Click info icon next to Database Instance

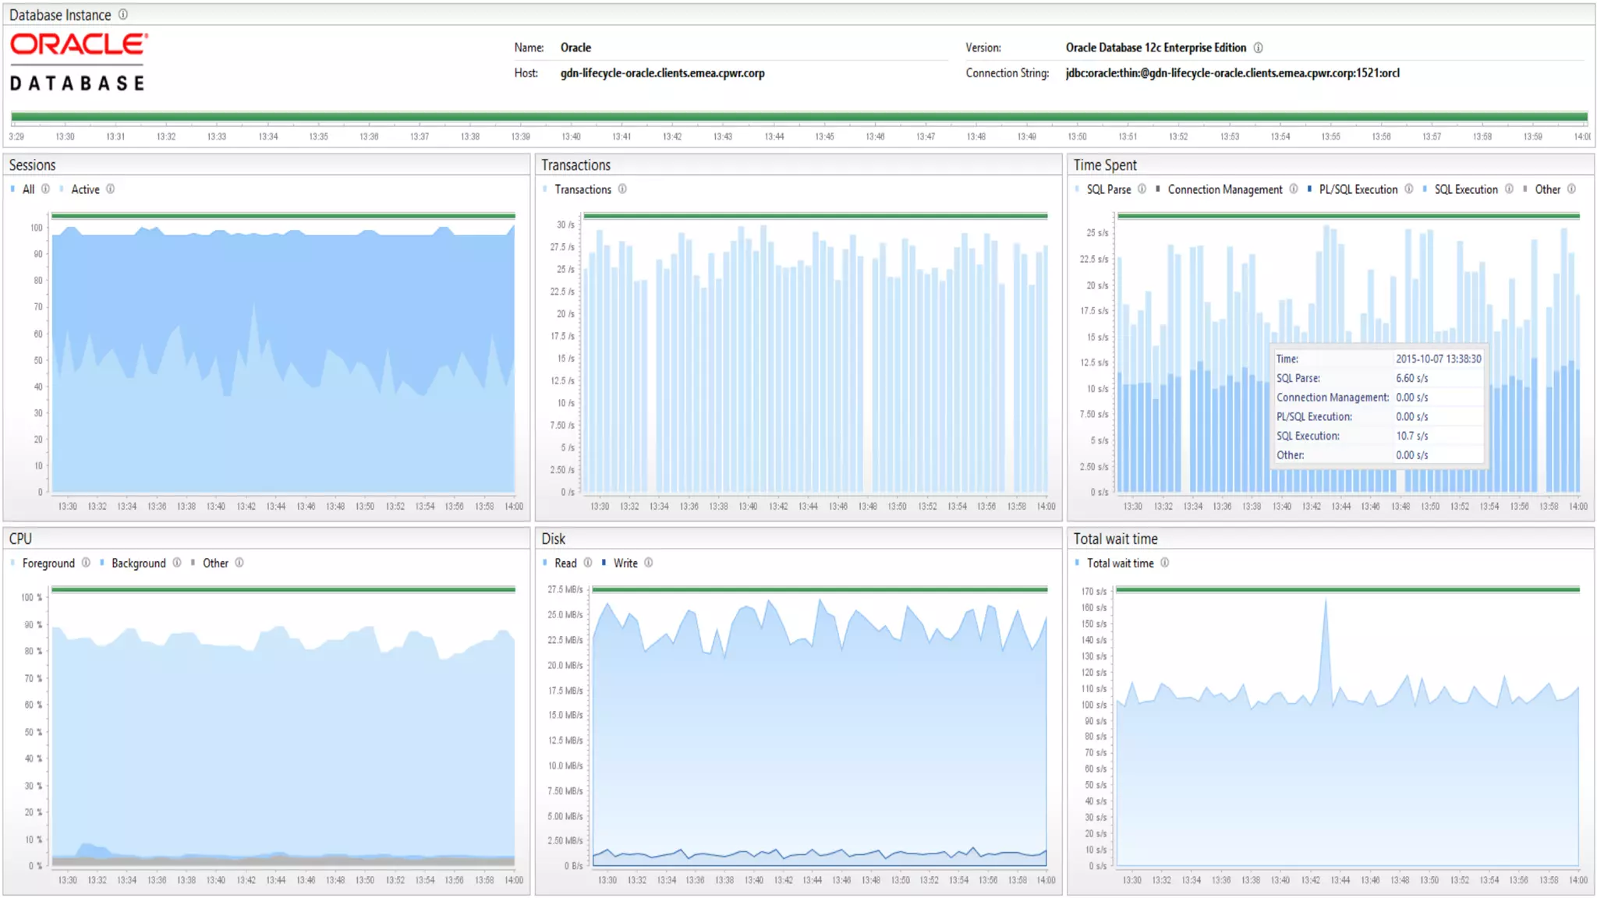[x=123, y=15]
